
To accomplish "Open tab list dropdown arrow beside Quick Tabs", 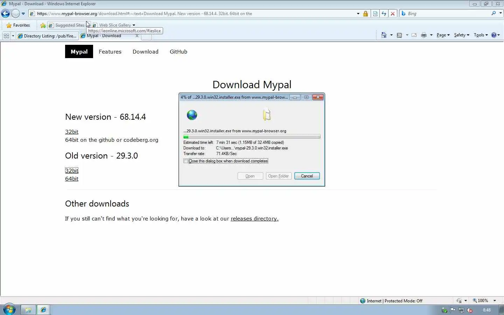I will (x=13, y=36).
